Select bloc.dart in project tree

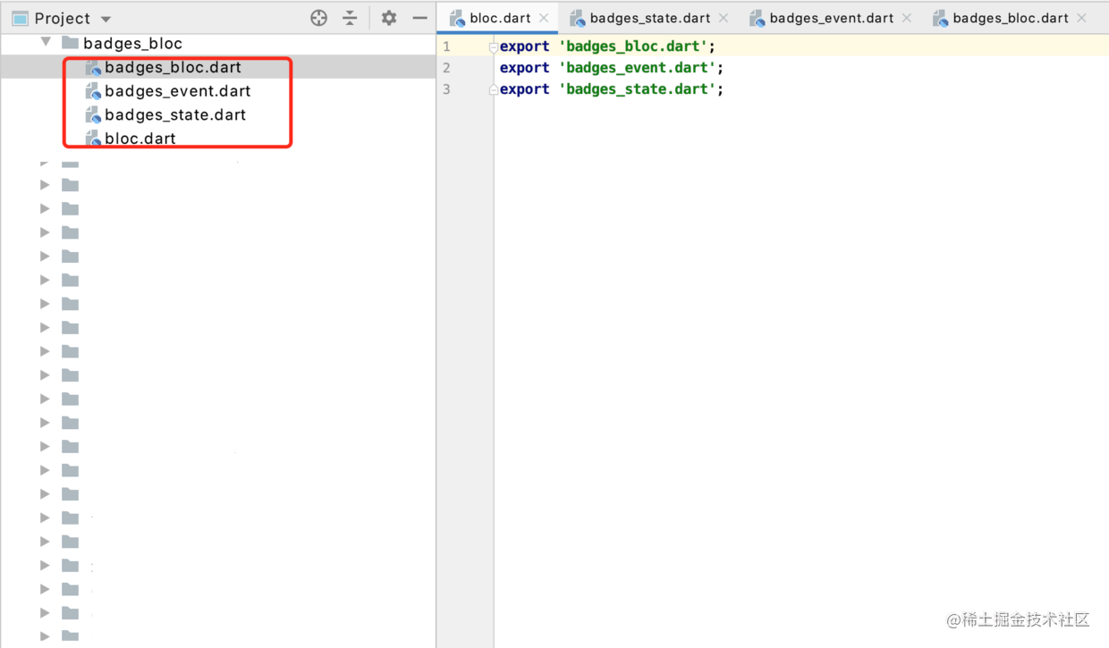click(x=140, y=139)
